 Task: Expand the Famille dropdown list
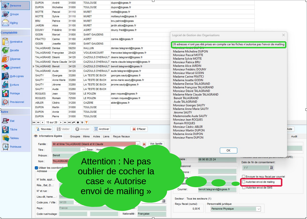(138, 144)
